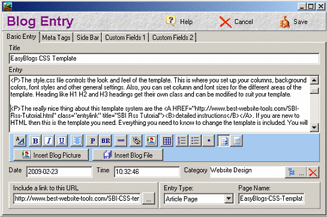Viewport: 327px width, 217px height.
Task: Click the application icon in title bar
Action: point(7,7)
